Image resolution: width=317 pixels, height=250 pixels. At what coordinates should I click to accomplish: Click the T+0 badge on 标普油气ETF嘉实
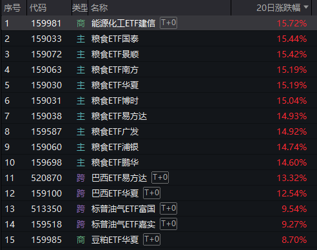(168, 224)
